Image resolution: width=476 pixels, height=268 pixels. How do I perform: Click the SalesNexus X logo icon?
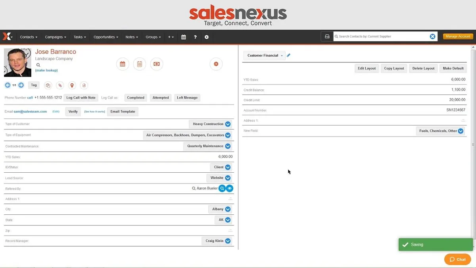click(x=6, y=37)
